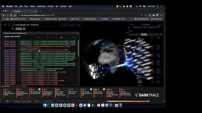
Task: Click the threat score slider right handle
Action: [x=148, y=101]
